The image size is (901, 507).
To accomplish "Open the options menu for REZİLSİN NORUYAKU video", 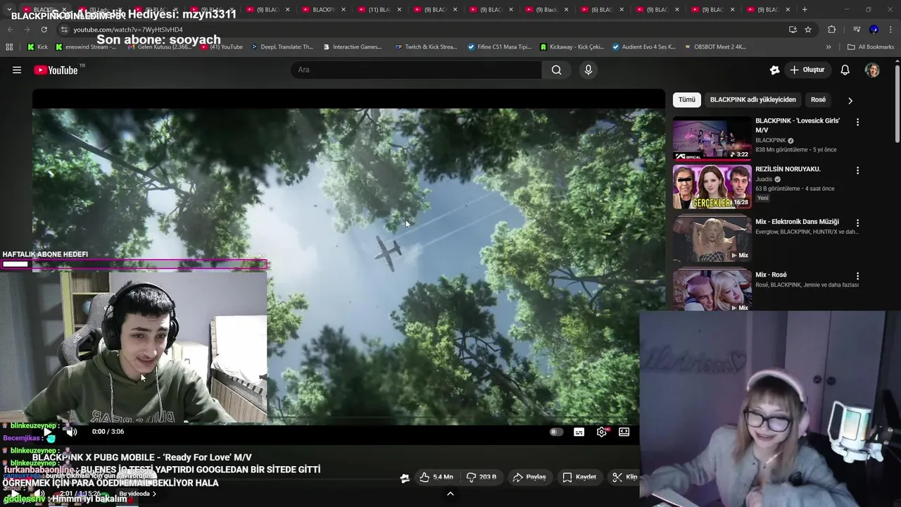I will (x=857, y=170).
